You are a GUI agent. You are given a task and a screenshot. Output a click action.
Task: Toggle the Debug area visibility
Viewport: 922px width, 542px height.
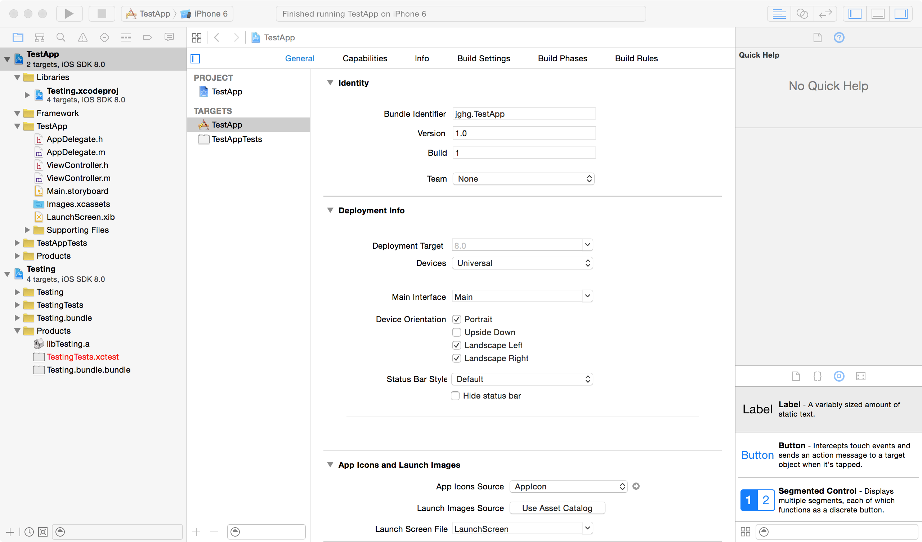pos(878,14)
